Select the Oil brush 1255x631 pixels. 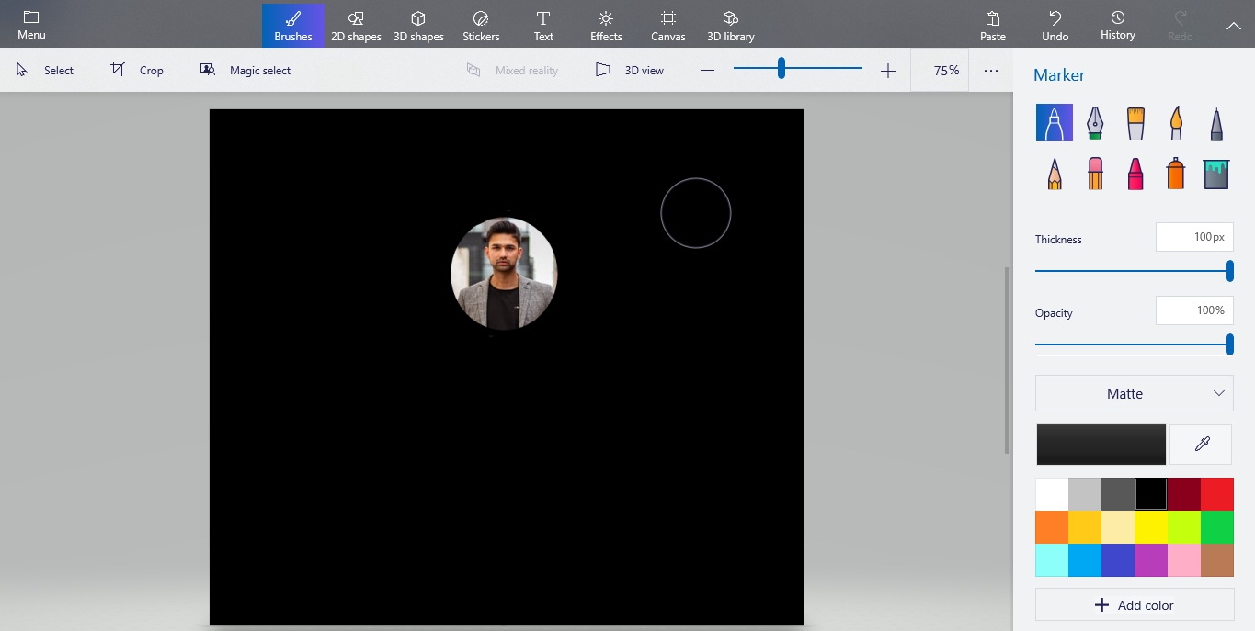pyautogui.click(x=1135, y=122)
